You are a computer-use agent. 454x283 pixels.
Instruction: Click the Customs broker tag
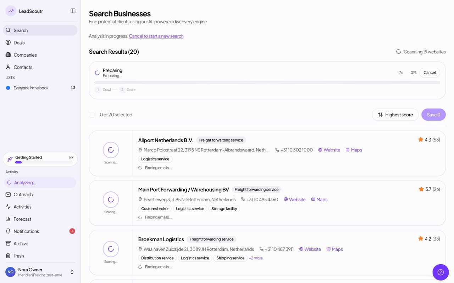click(x=155, y=209)
